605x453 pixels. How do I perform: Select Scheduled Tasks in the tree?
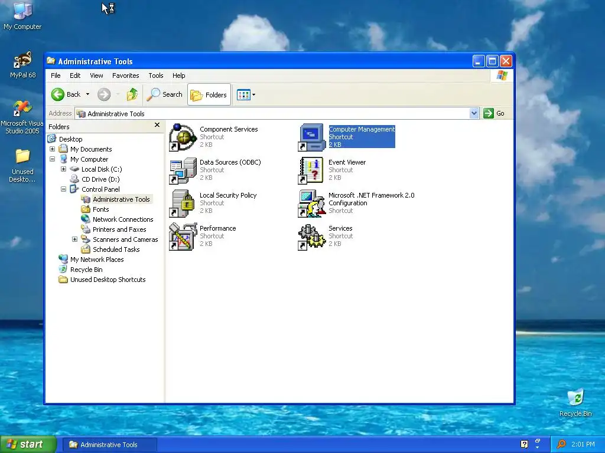[116, 250]
